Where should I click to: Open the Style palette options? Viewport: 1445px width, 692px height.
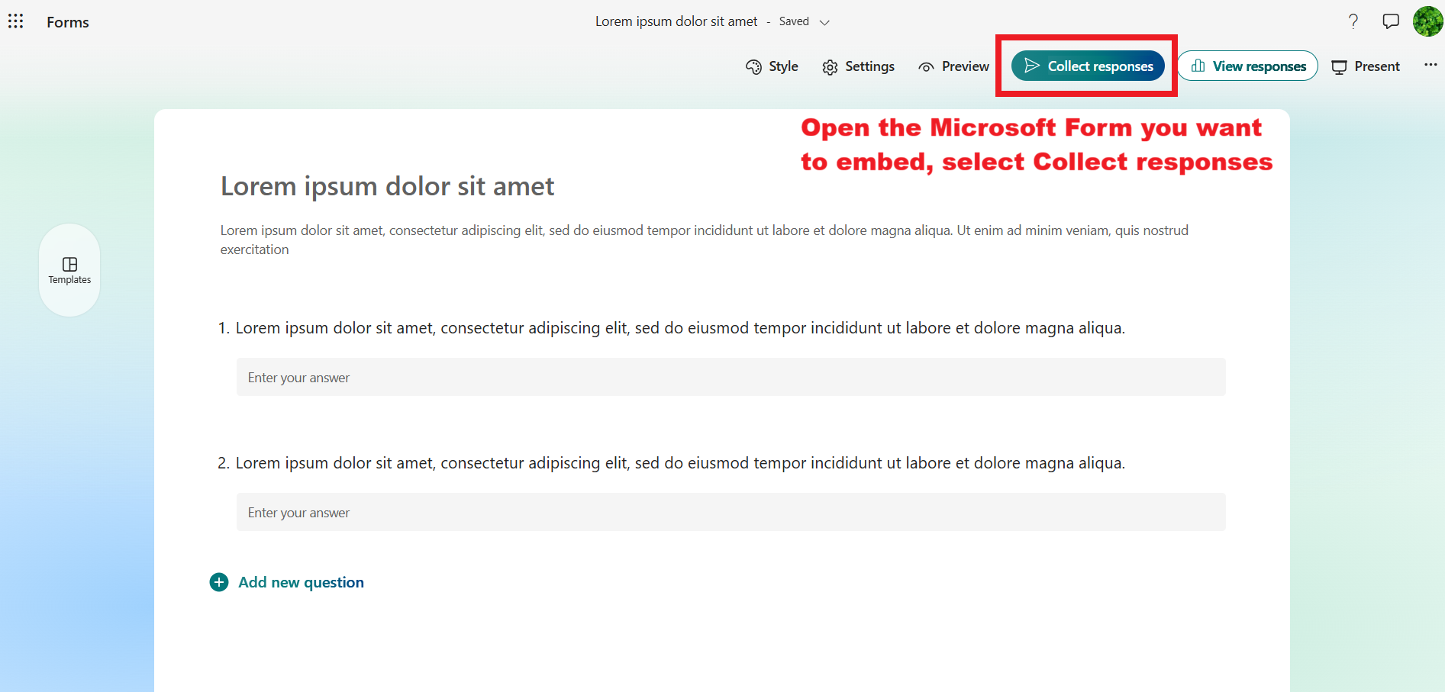point(772,66)
